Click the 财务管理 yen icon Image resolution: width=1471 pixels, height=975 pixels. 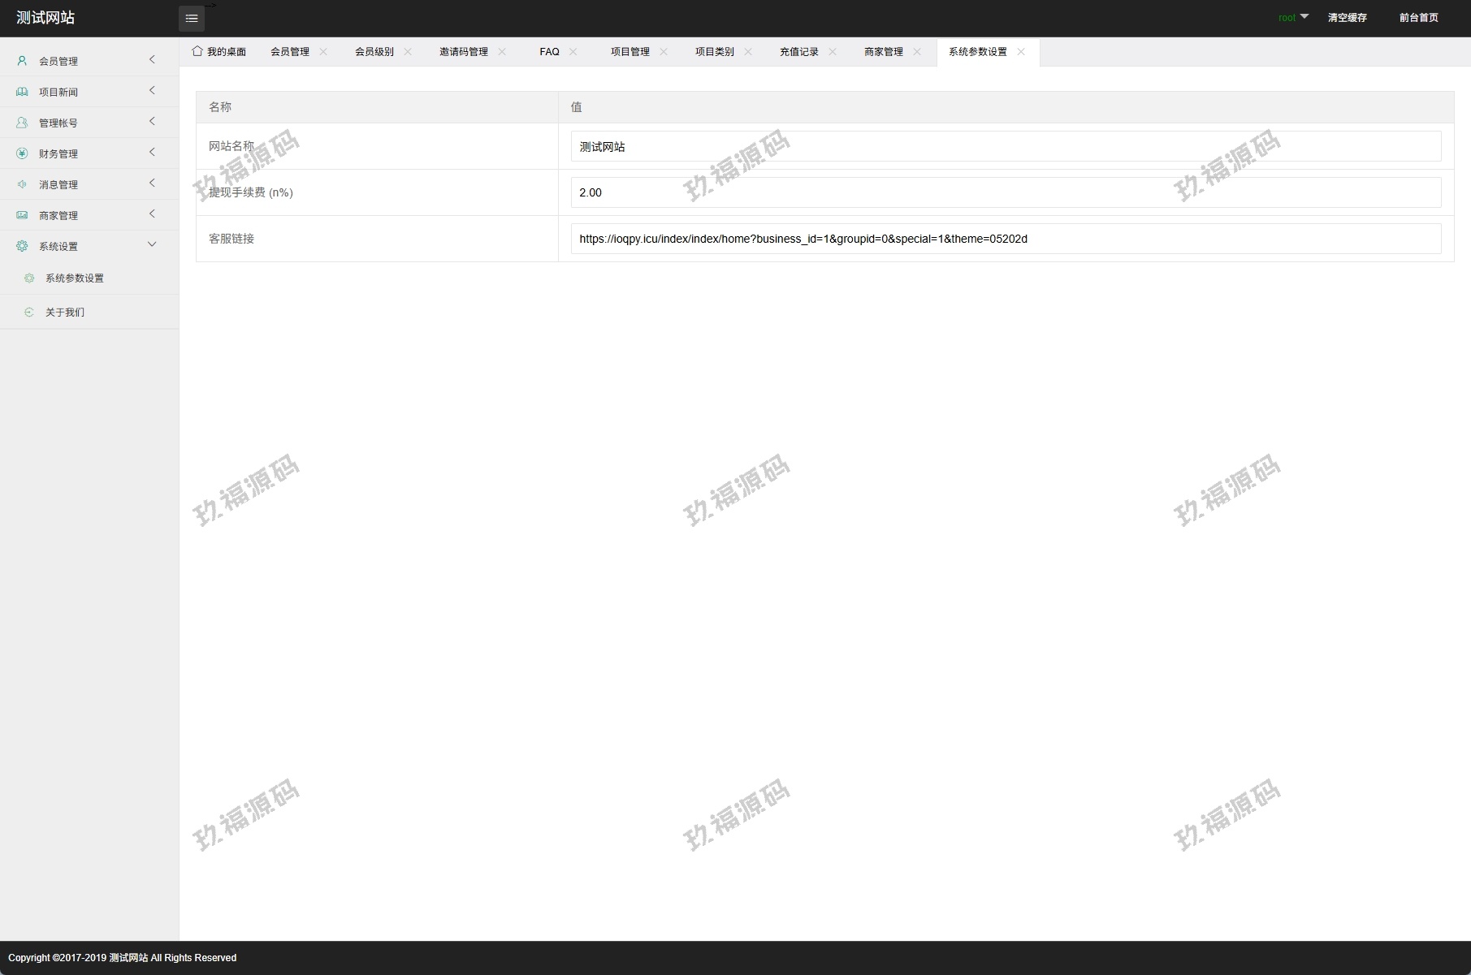[22, 153]
